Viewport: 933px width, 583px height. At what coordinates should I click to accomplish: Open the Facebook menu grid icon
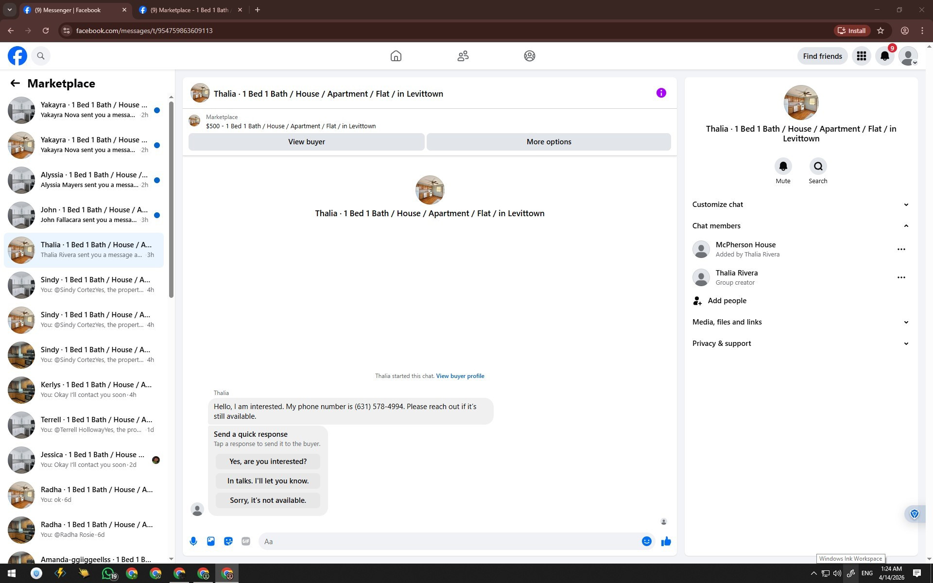tap(861, 56)
